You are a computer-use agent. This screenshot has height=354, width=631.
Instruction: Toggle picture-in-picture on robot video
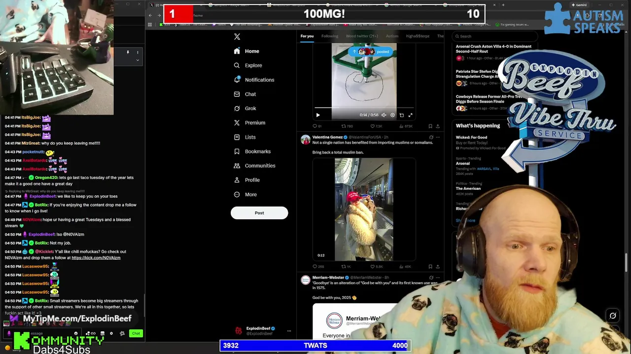pyautogui.click(x=401, y=115)
